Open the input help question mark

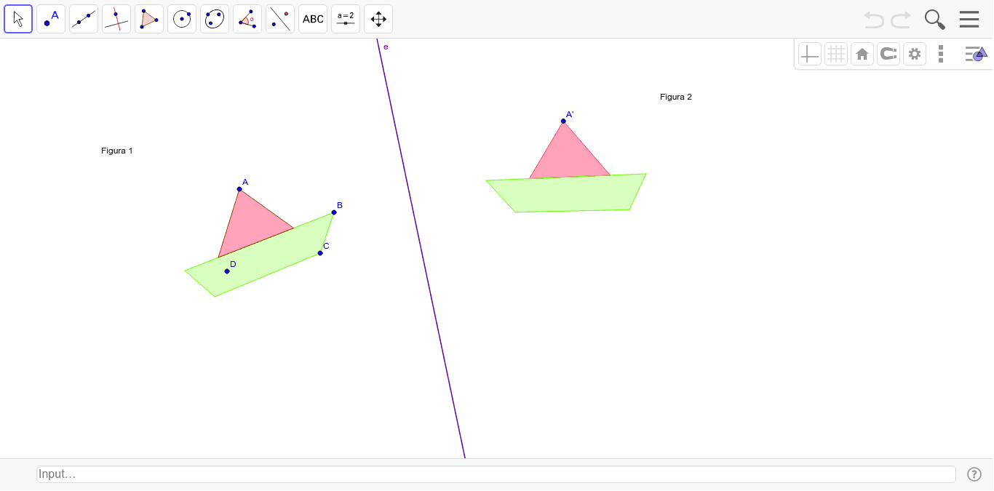pyautogui.click(x=974, y=474)
